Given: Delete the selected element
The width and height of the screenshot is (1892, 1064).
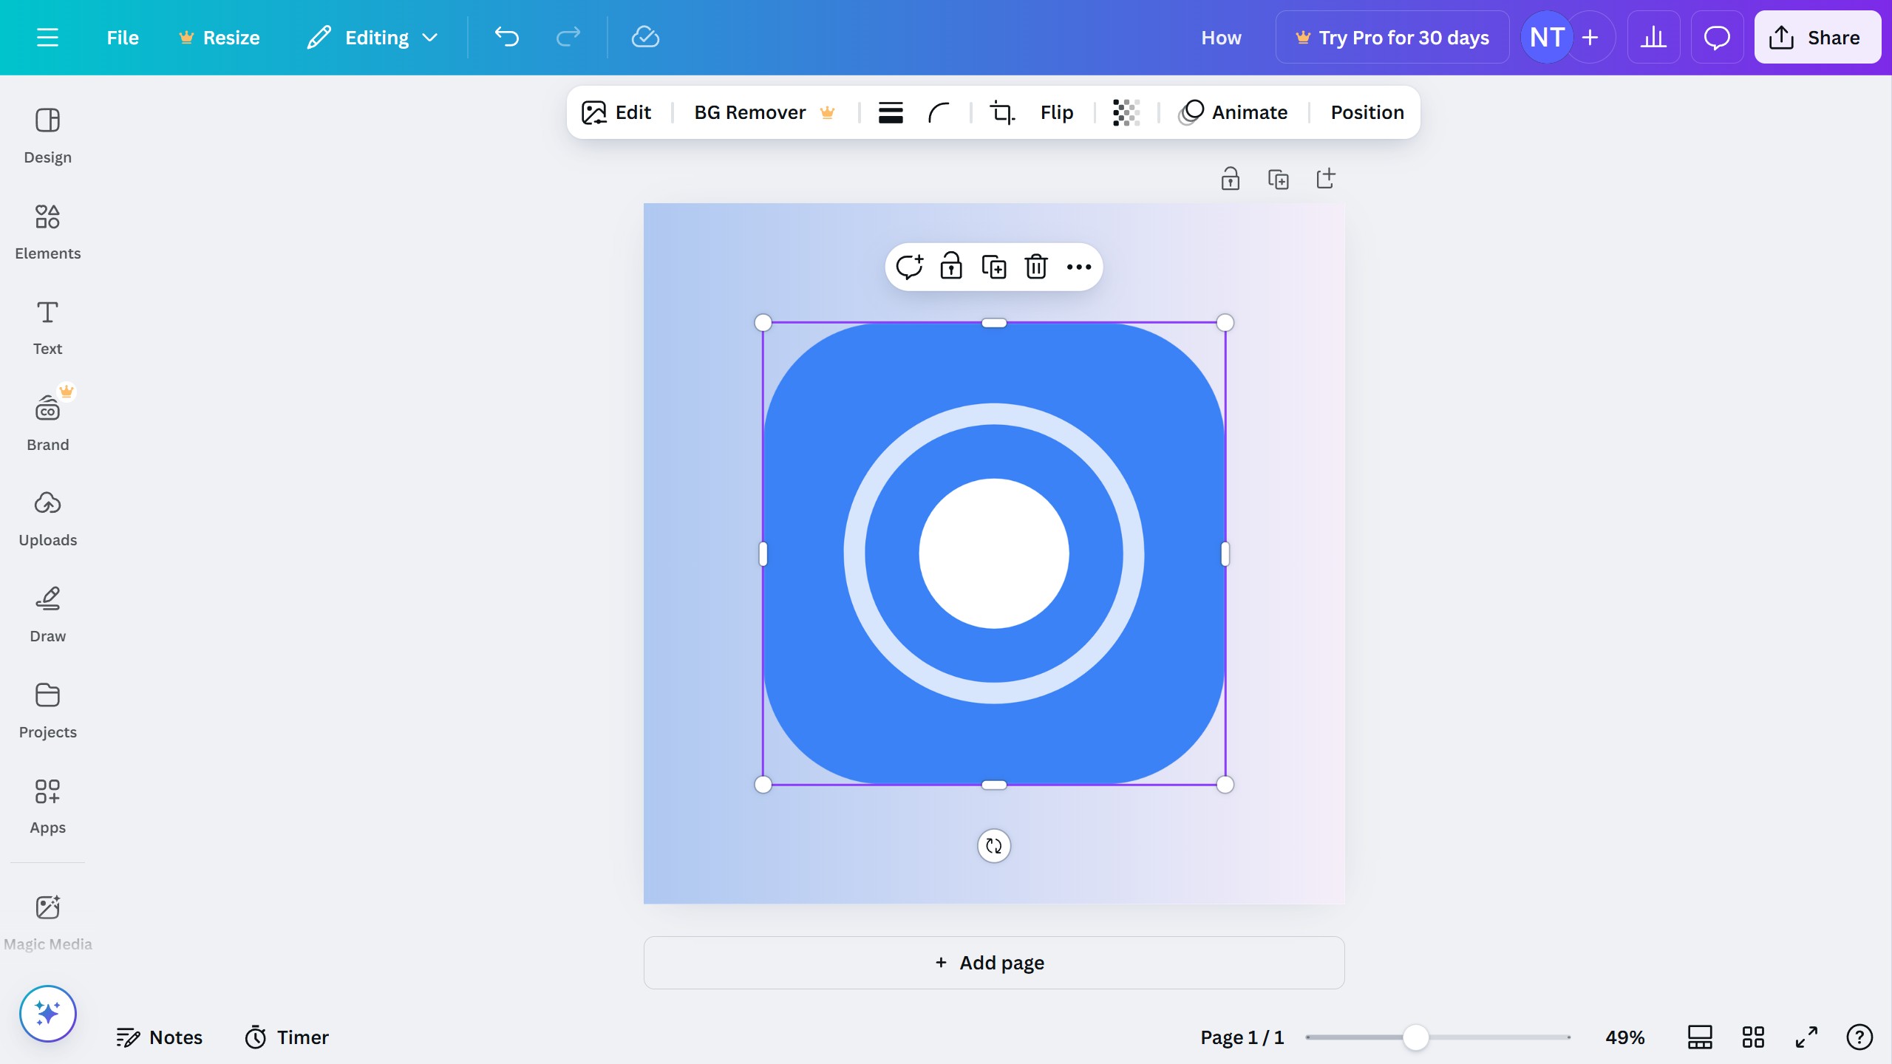Looking at the screenshot, I should pos(1036,267).
